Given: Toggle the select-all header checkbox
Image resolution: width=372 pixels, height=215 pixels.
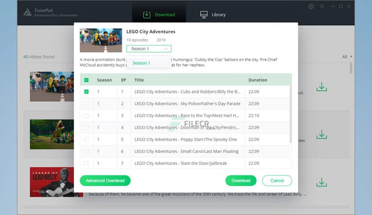Looking at the screenshot, I should coord(86,80).
